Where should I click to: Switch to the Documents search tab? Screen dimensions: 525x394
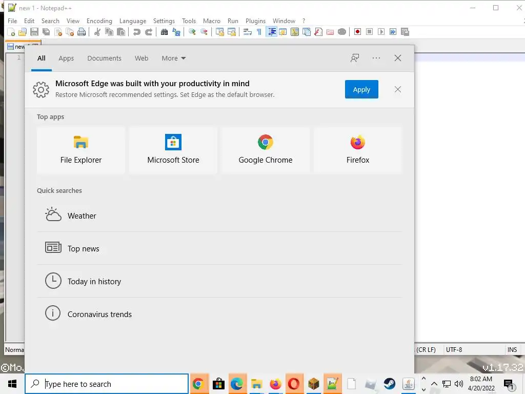pos(104,58)
